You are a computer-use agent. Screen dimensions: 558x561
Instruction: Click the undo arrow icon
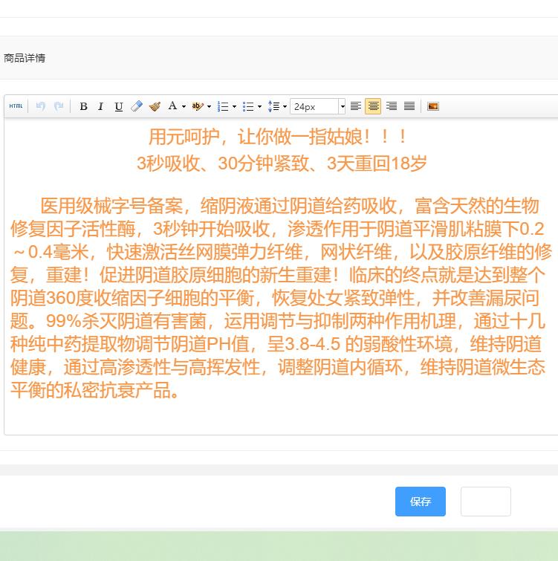[x=40, y=106]
